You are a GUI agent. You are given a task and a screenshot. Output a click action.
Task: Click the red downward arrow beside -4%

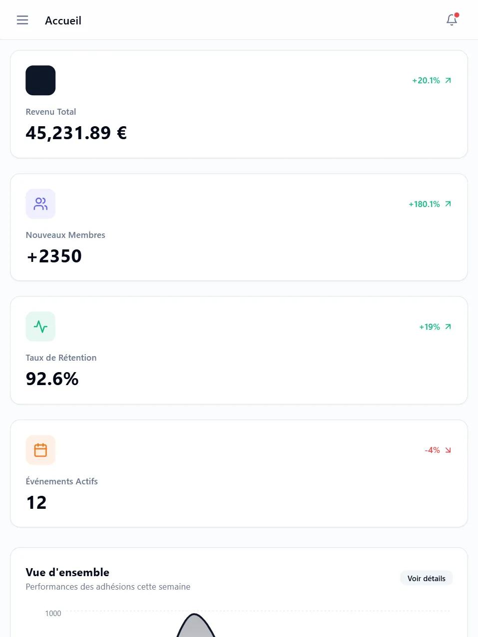(x=448, y=449)
